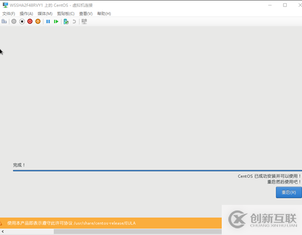This screenshot has height=235, width=302.
Task: Open the 查看(V) menu
Action: [86, 14]
